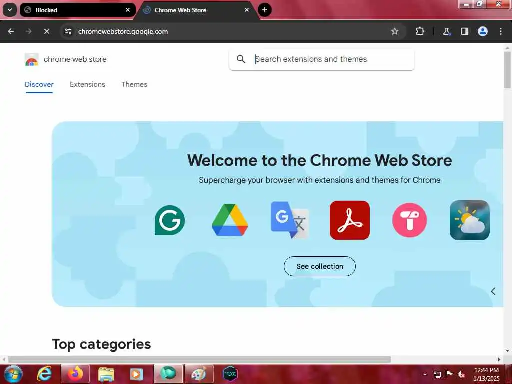Launch Internet Explorer from taskbar
Screen dimensions: 512x384
44,374
